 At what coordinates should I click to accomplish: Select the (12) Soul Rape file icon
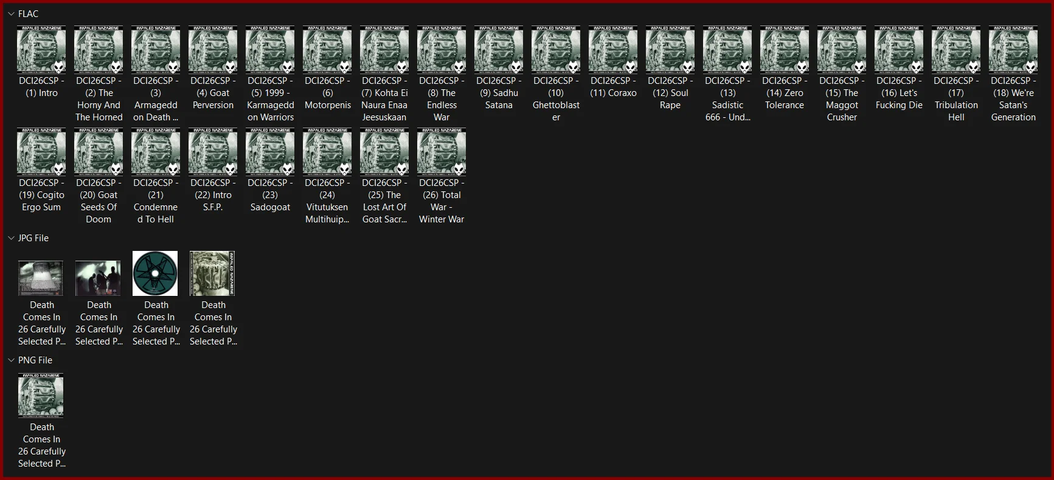click(x=670, y=49)
